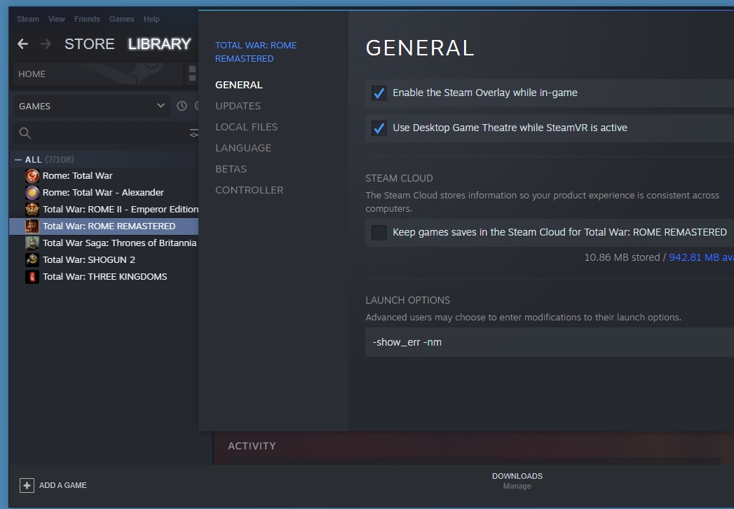Open the Friends menu

tap(87, 19)
